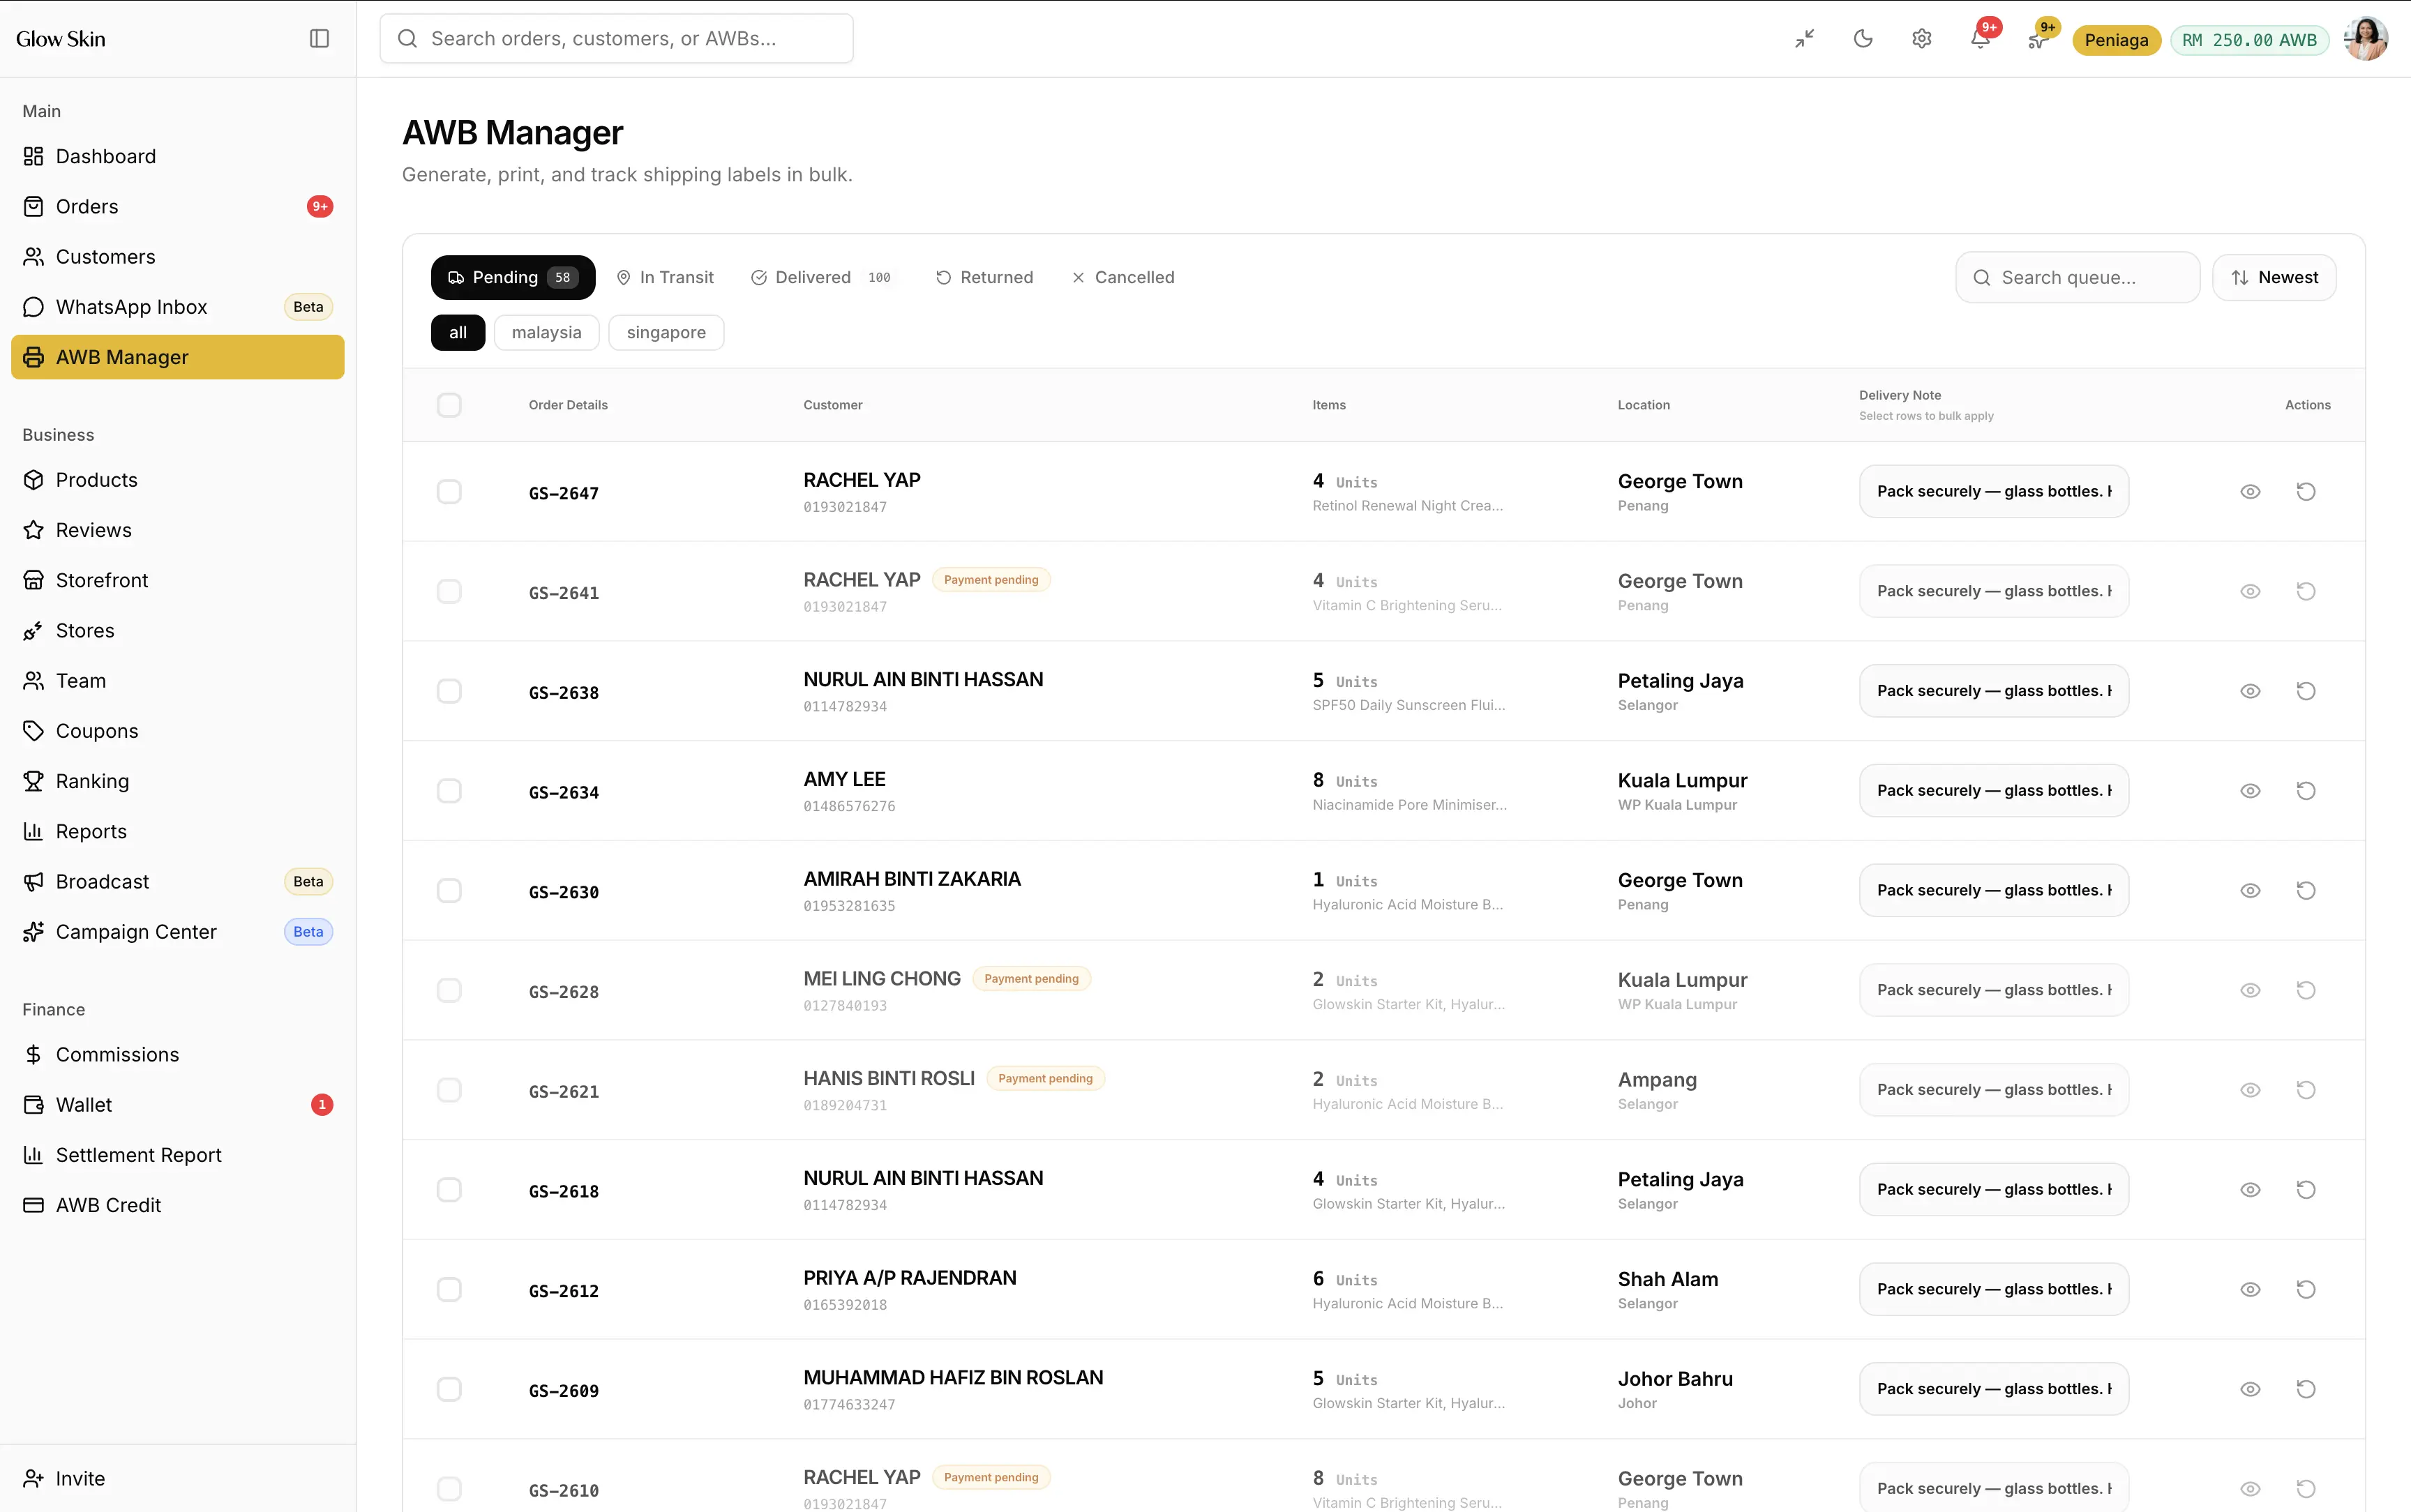Check the GS-2647 row checkbox

(x=449, y=491)
